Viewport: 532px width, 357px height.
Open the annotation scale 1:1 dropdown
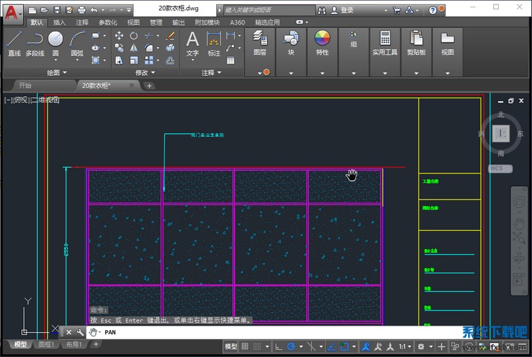coord(404,346)
